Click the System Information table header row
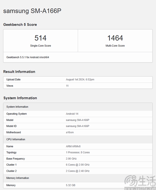Image resolution: width=156 pixels, height=190 pixels. [78, 107]
